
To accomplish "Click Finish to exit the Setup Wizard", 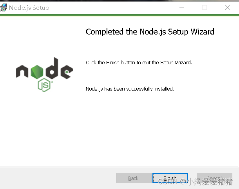I will point(170,178).
